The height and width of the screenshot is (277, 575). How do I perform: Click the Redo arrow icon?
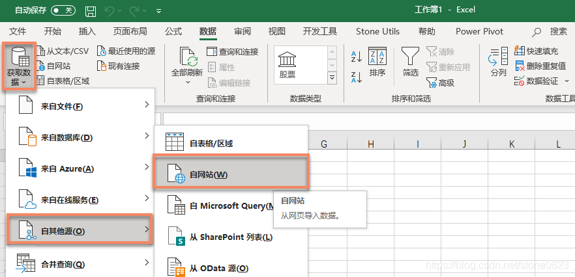pyautogui.click(x=134, y=10)
